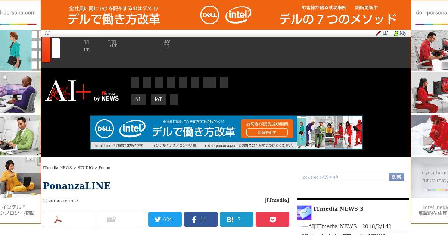Screen dimensions: 448x235
Task: Open left ad with woman in teal
Action: 20,50
